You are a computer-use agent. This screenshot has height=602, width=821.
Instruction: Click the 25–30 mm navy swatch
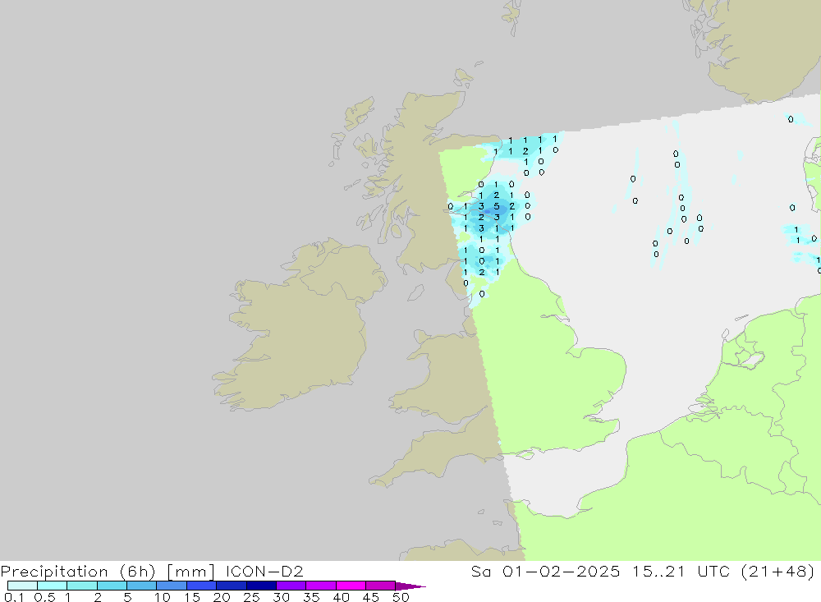click(261, 586)
